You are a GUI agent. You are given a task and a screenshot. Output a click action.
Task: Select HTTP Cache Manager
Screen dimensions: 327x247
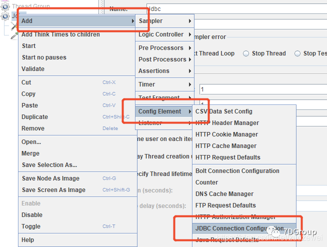coord(244,146)
